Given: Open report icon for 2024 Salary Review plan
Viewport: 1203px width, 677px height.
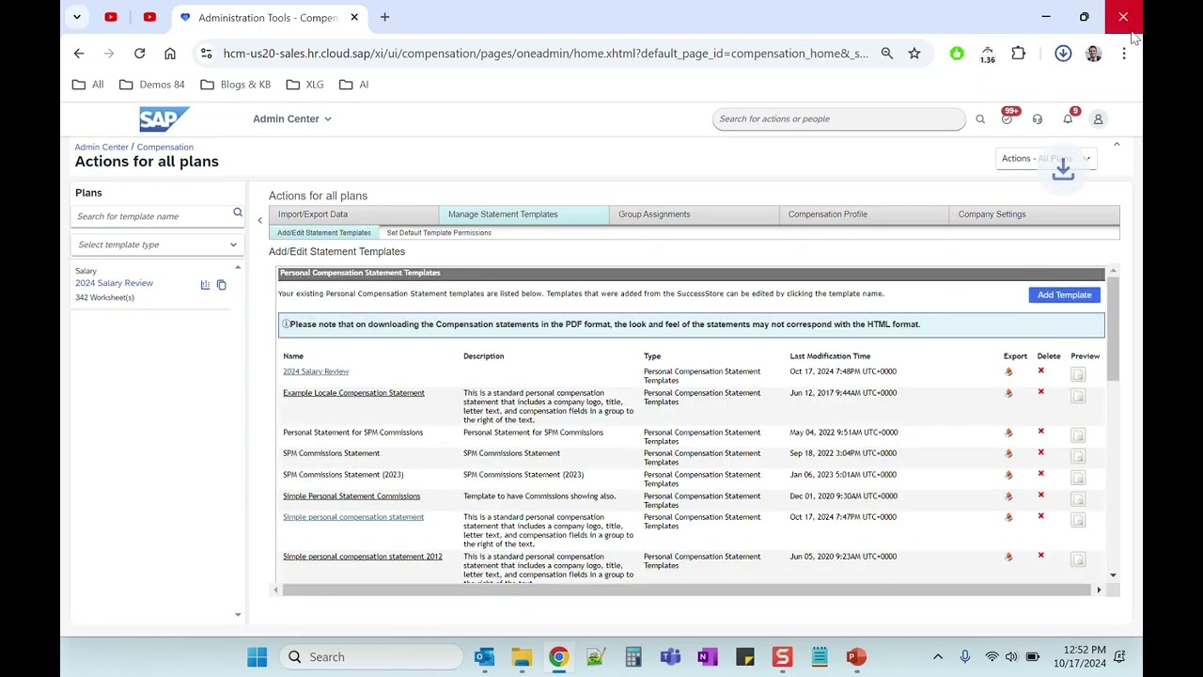Looking at the screenshot, I should [x=205, y=285].
